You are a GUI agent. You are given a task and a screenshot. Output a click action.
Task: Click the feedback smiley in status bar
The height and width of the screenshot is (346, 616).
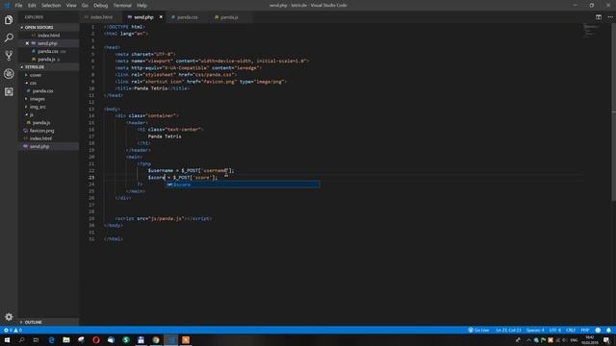pos(598,330)
